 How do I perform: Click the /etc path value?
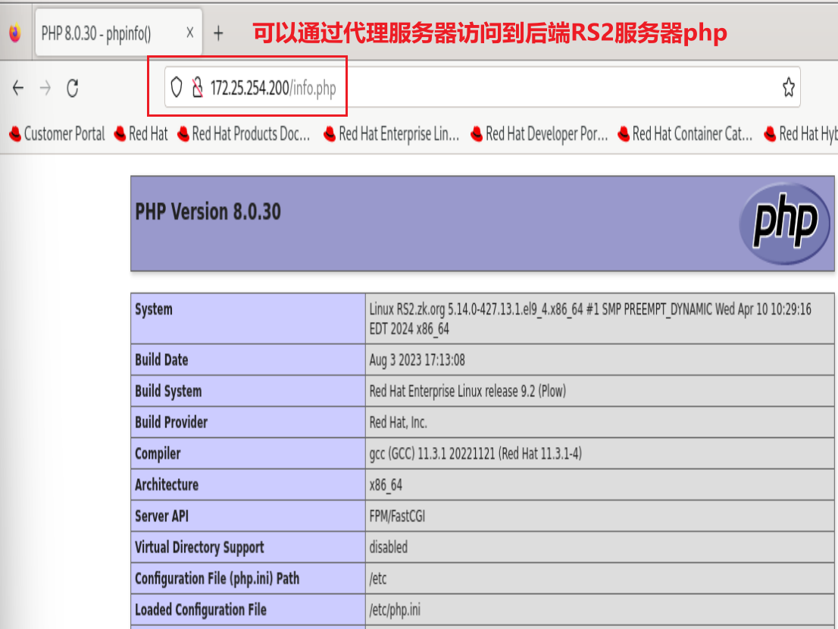tap(378, 579)
